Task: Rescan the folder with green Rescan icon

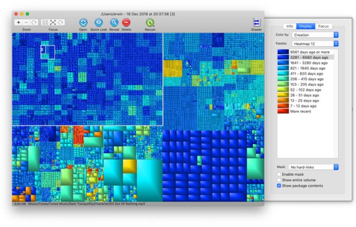Action: pos(150,22)
